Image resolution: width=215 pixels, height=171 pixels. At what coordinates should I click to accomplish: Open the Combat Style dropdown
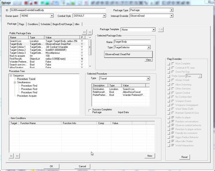[104, 16]
